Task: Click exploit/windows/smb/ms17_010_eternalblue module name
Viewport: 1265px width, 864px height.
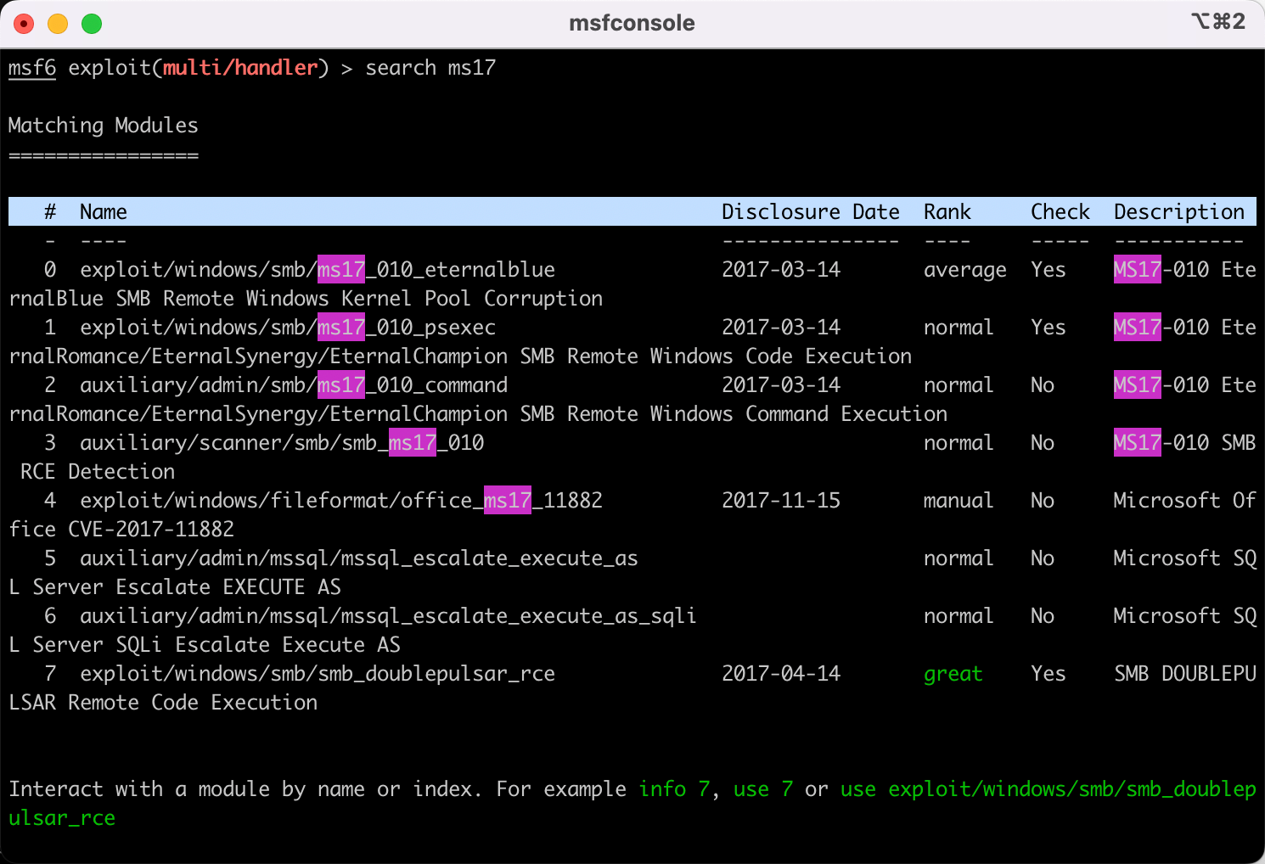Action: (318, 270)
